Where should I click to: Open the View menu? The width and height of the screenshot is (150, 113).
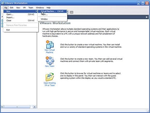[18, 8]
